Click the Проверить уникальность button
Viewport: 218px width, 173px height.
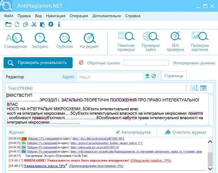tap(38, 63)
